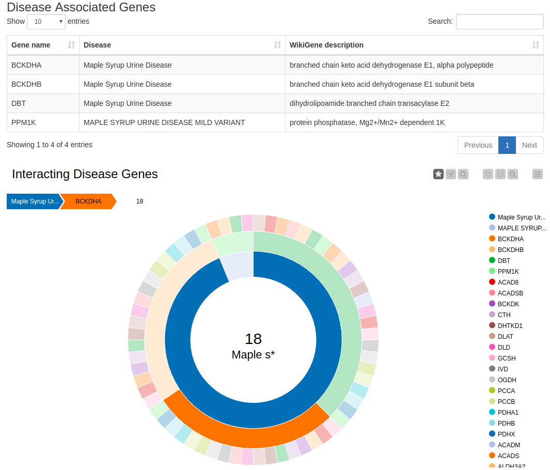Toggle PPM1K legend entry

[504, 272]
